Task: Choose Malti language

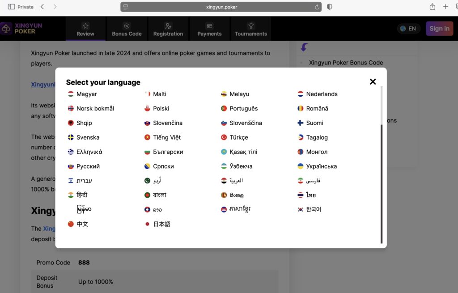Action: point(160,94)
